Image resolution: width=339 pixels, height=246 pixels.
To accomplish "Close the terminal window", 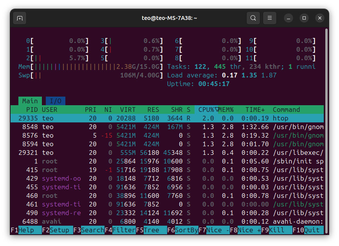I will [320, 18].
